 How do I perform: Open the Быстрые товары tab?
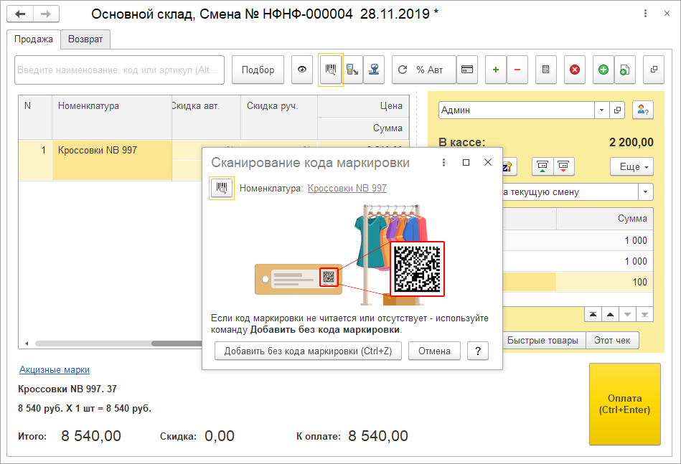(543, 340)
